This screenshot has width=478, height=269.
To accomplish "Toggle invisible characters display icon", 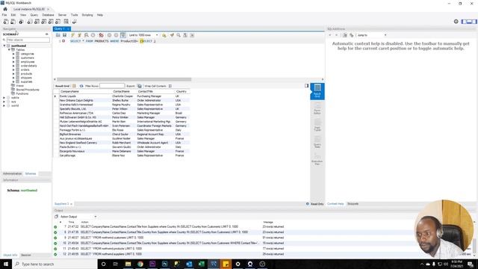I will tap(185, 35).
